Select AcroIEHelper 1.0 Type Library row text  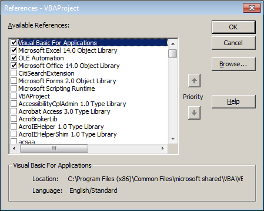click(61, 127)
